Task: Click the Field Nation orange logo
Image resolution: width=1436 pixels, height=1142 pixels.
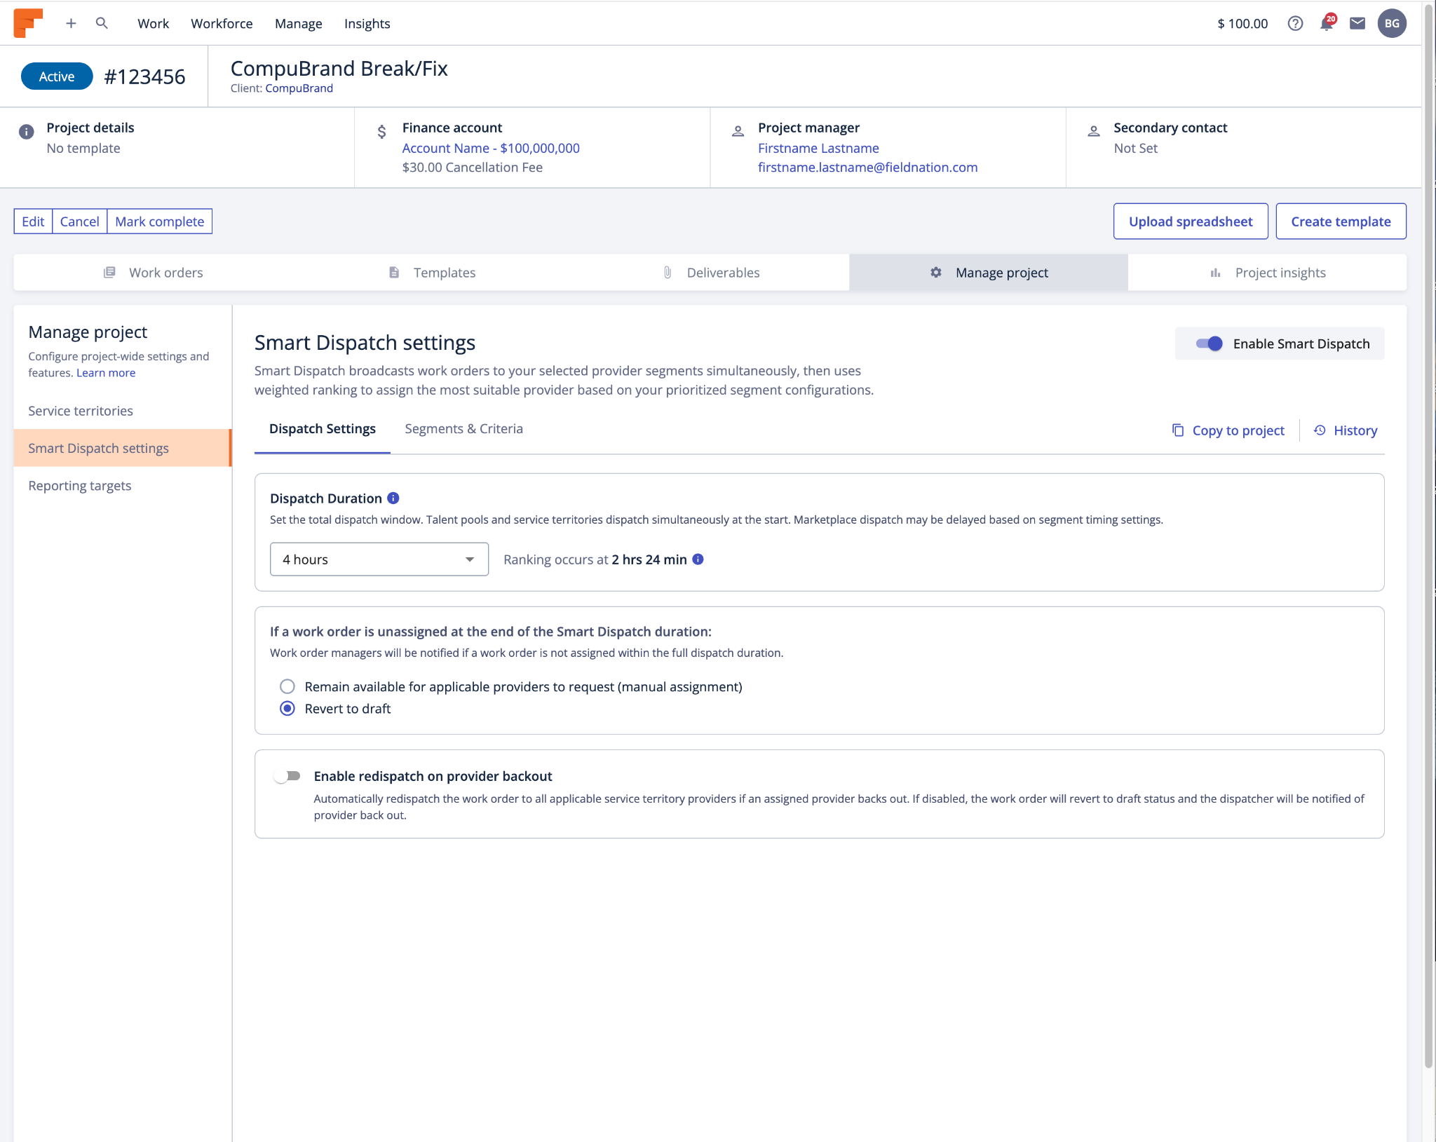Action: [x=28, y=23]
